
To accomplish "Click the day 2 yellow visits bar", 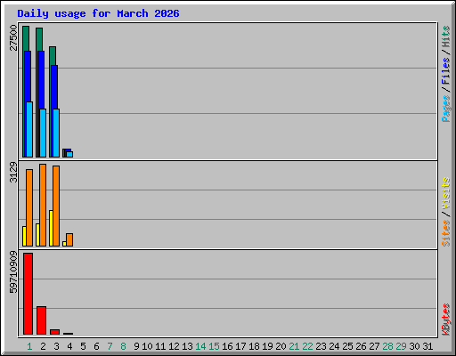I will [37, 235].
